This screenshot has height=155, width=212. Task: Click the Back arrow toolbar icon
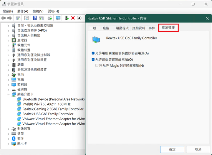(x=3, y=18)
